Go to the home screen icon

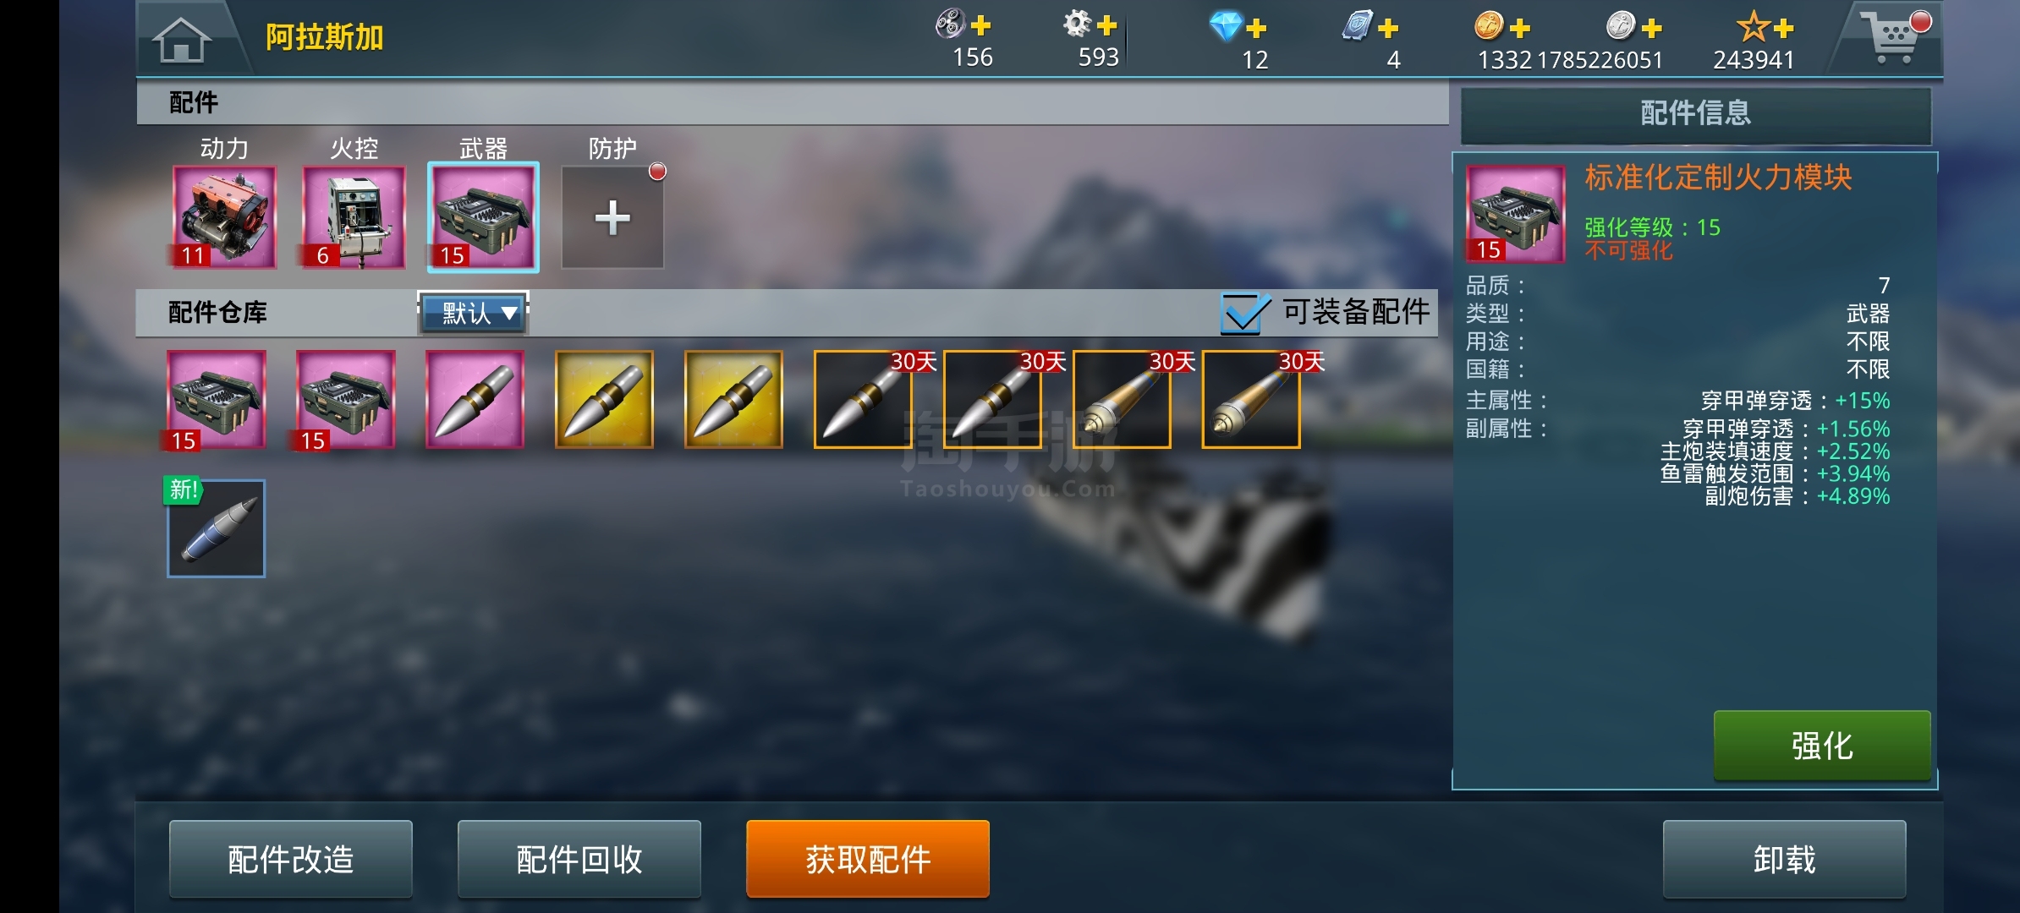click(x=181, y=39)
